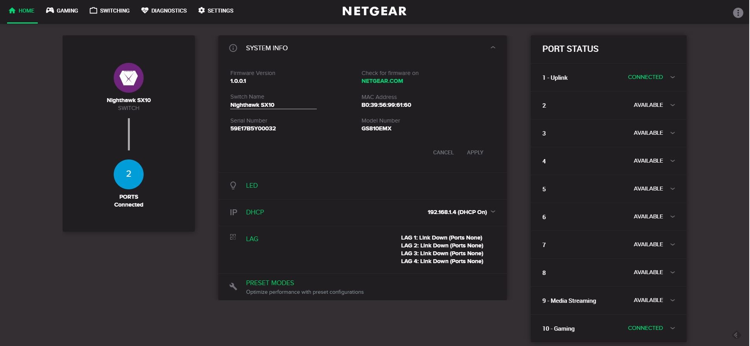Image resolution: width=750 pixels, height=346 pixels.
Task: Expand port 3 details
Action: point(672,133)
